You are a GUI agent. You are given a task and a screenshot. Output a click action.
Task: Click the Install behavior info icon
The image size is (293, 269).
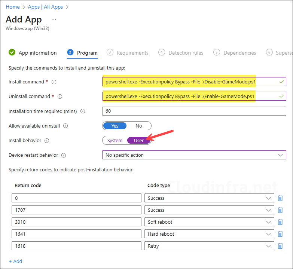47,141
